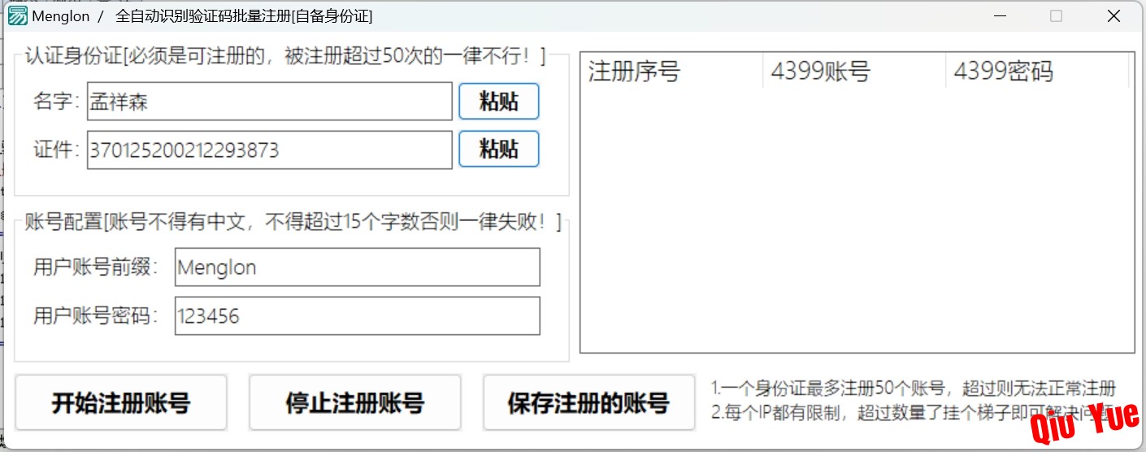Select the 4399密码 column header

tap(1037, 72)
